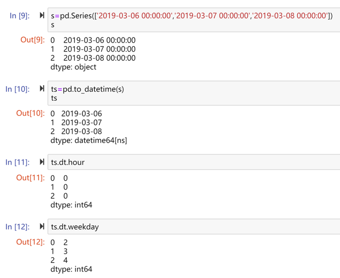Viewport: 340px width, 278px height.
Task: Toggle output using Out[12] prompt
Action: [30, 242]
